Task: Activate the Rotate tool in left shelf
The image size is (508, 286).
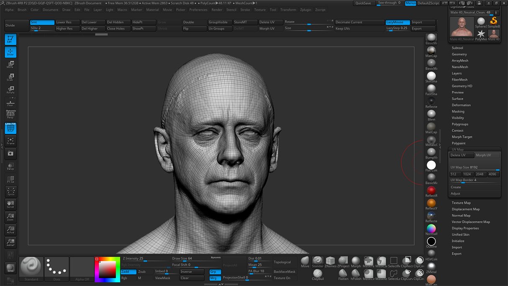Action: pyautogui.click(x=10, y=90)
